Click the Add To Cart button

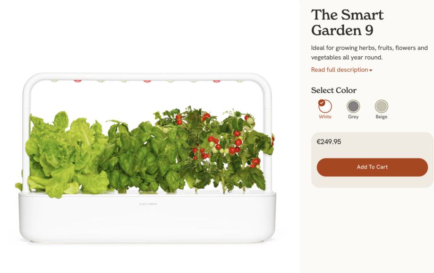372,167
